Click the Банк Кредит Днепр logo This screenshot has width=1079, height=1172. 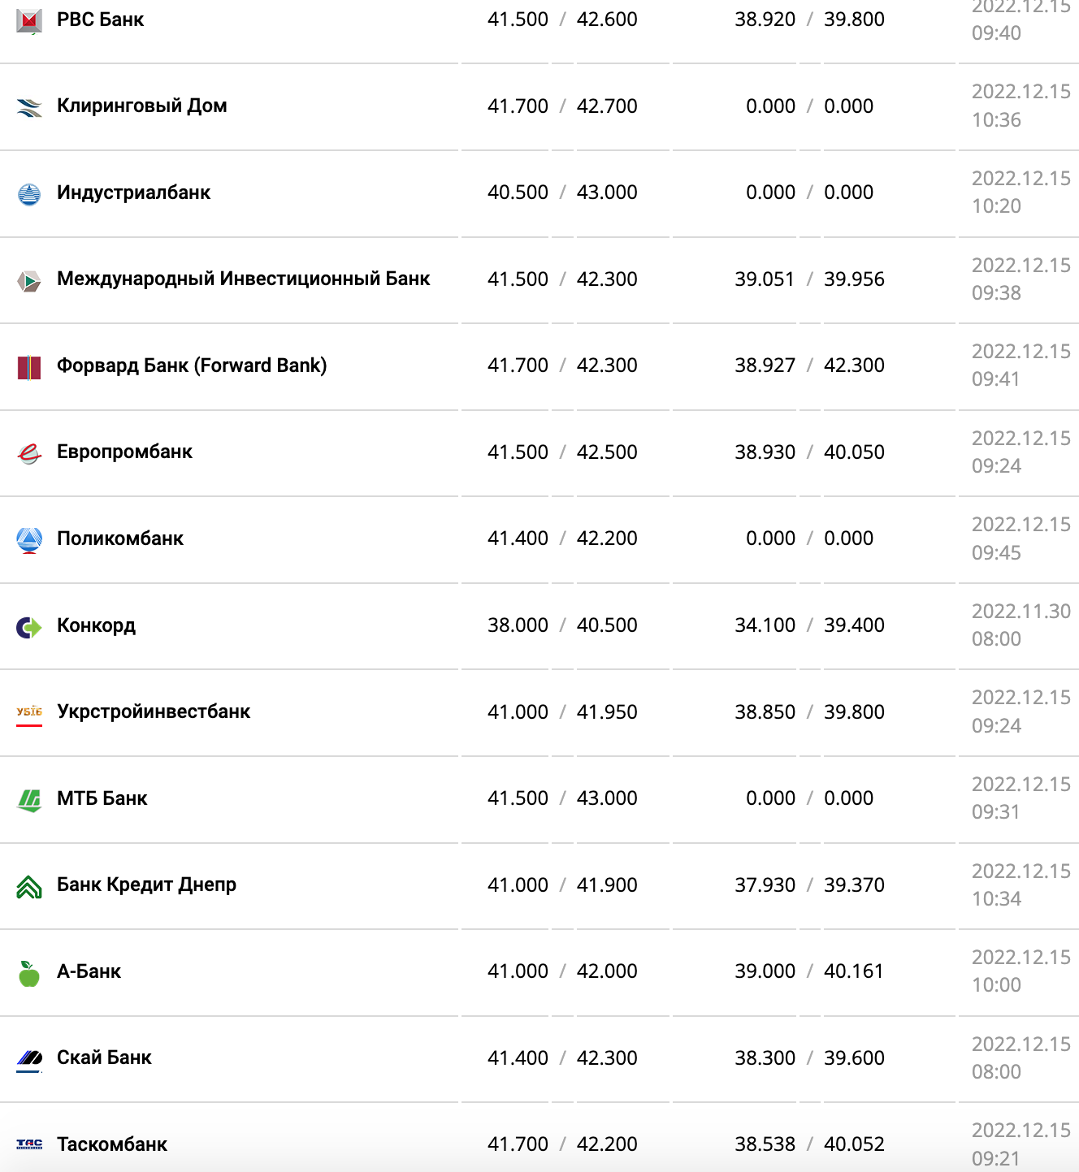[x=29, y=886]
